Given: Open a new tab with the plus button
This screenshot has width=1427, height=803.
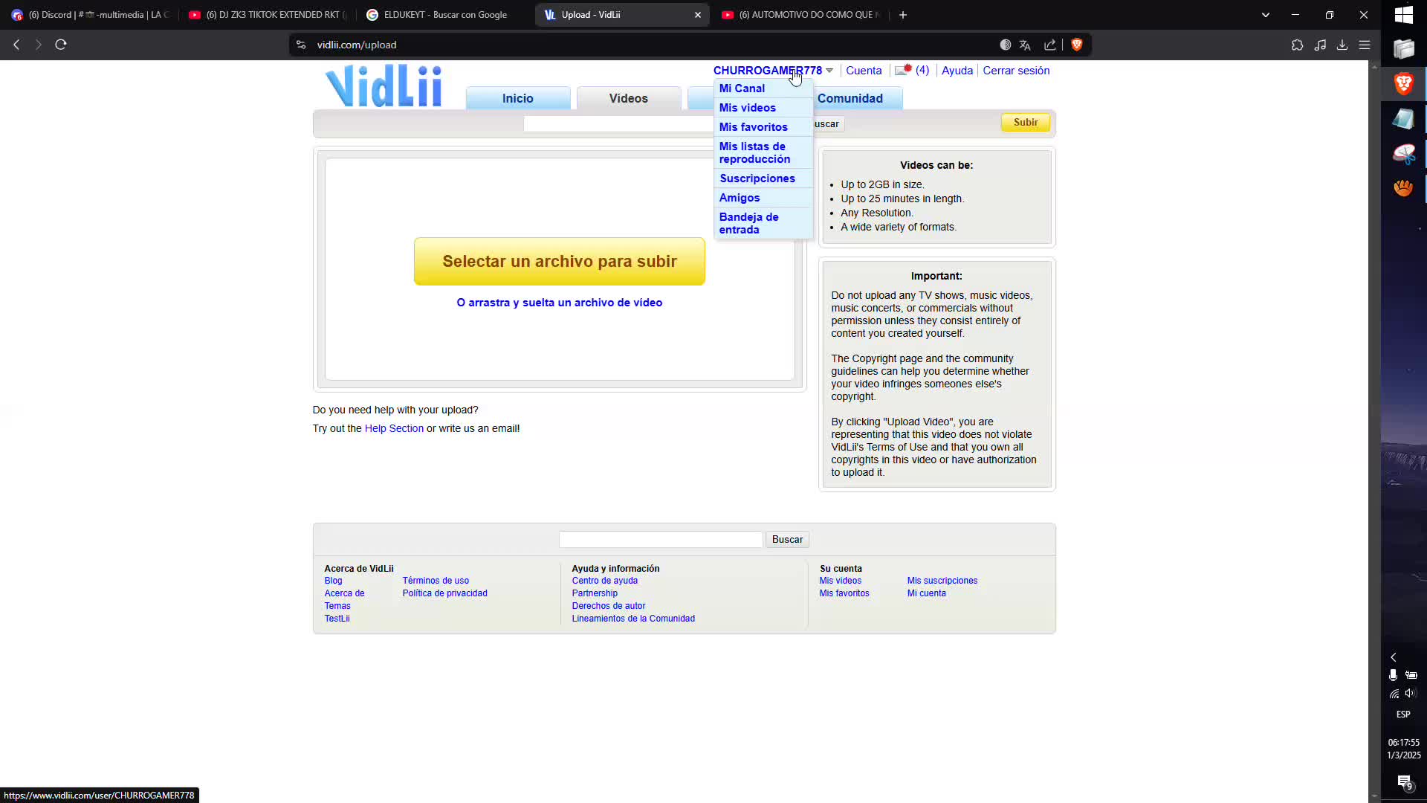Looking at the screenshot, I should pos(903,15).
